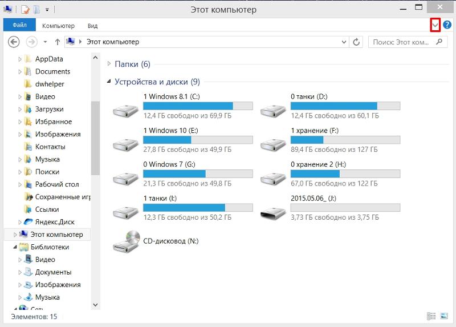The image size is (456, 327).
Task: Click the F: drive usage bar
Action: [345, 140]
